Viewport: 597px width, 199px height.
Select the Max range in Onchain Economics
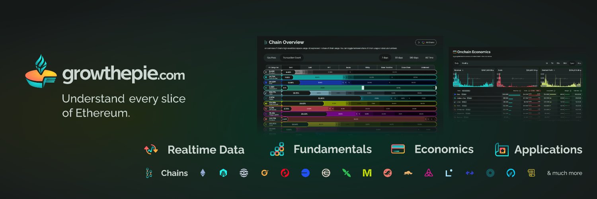tap(579, 63)
